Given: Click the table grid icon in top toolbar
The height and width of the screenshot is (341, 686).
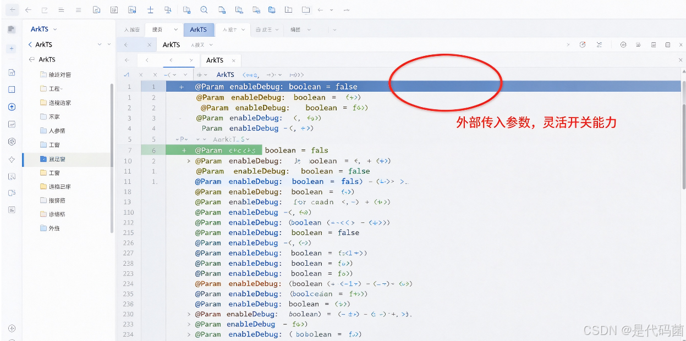Looking at the screenshot, I should [114, 10].
